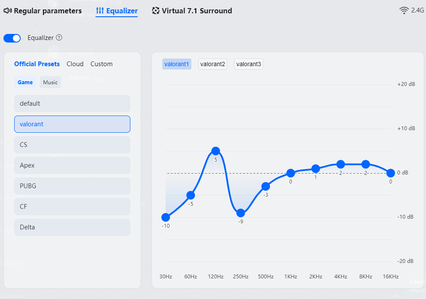Select the Music preset category

click(x=50, y=82)
